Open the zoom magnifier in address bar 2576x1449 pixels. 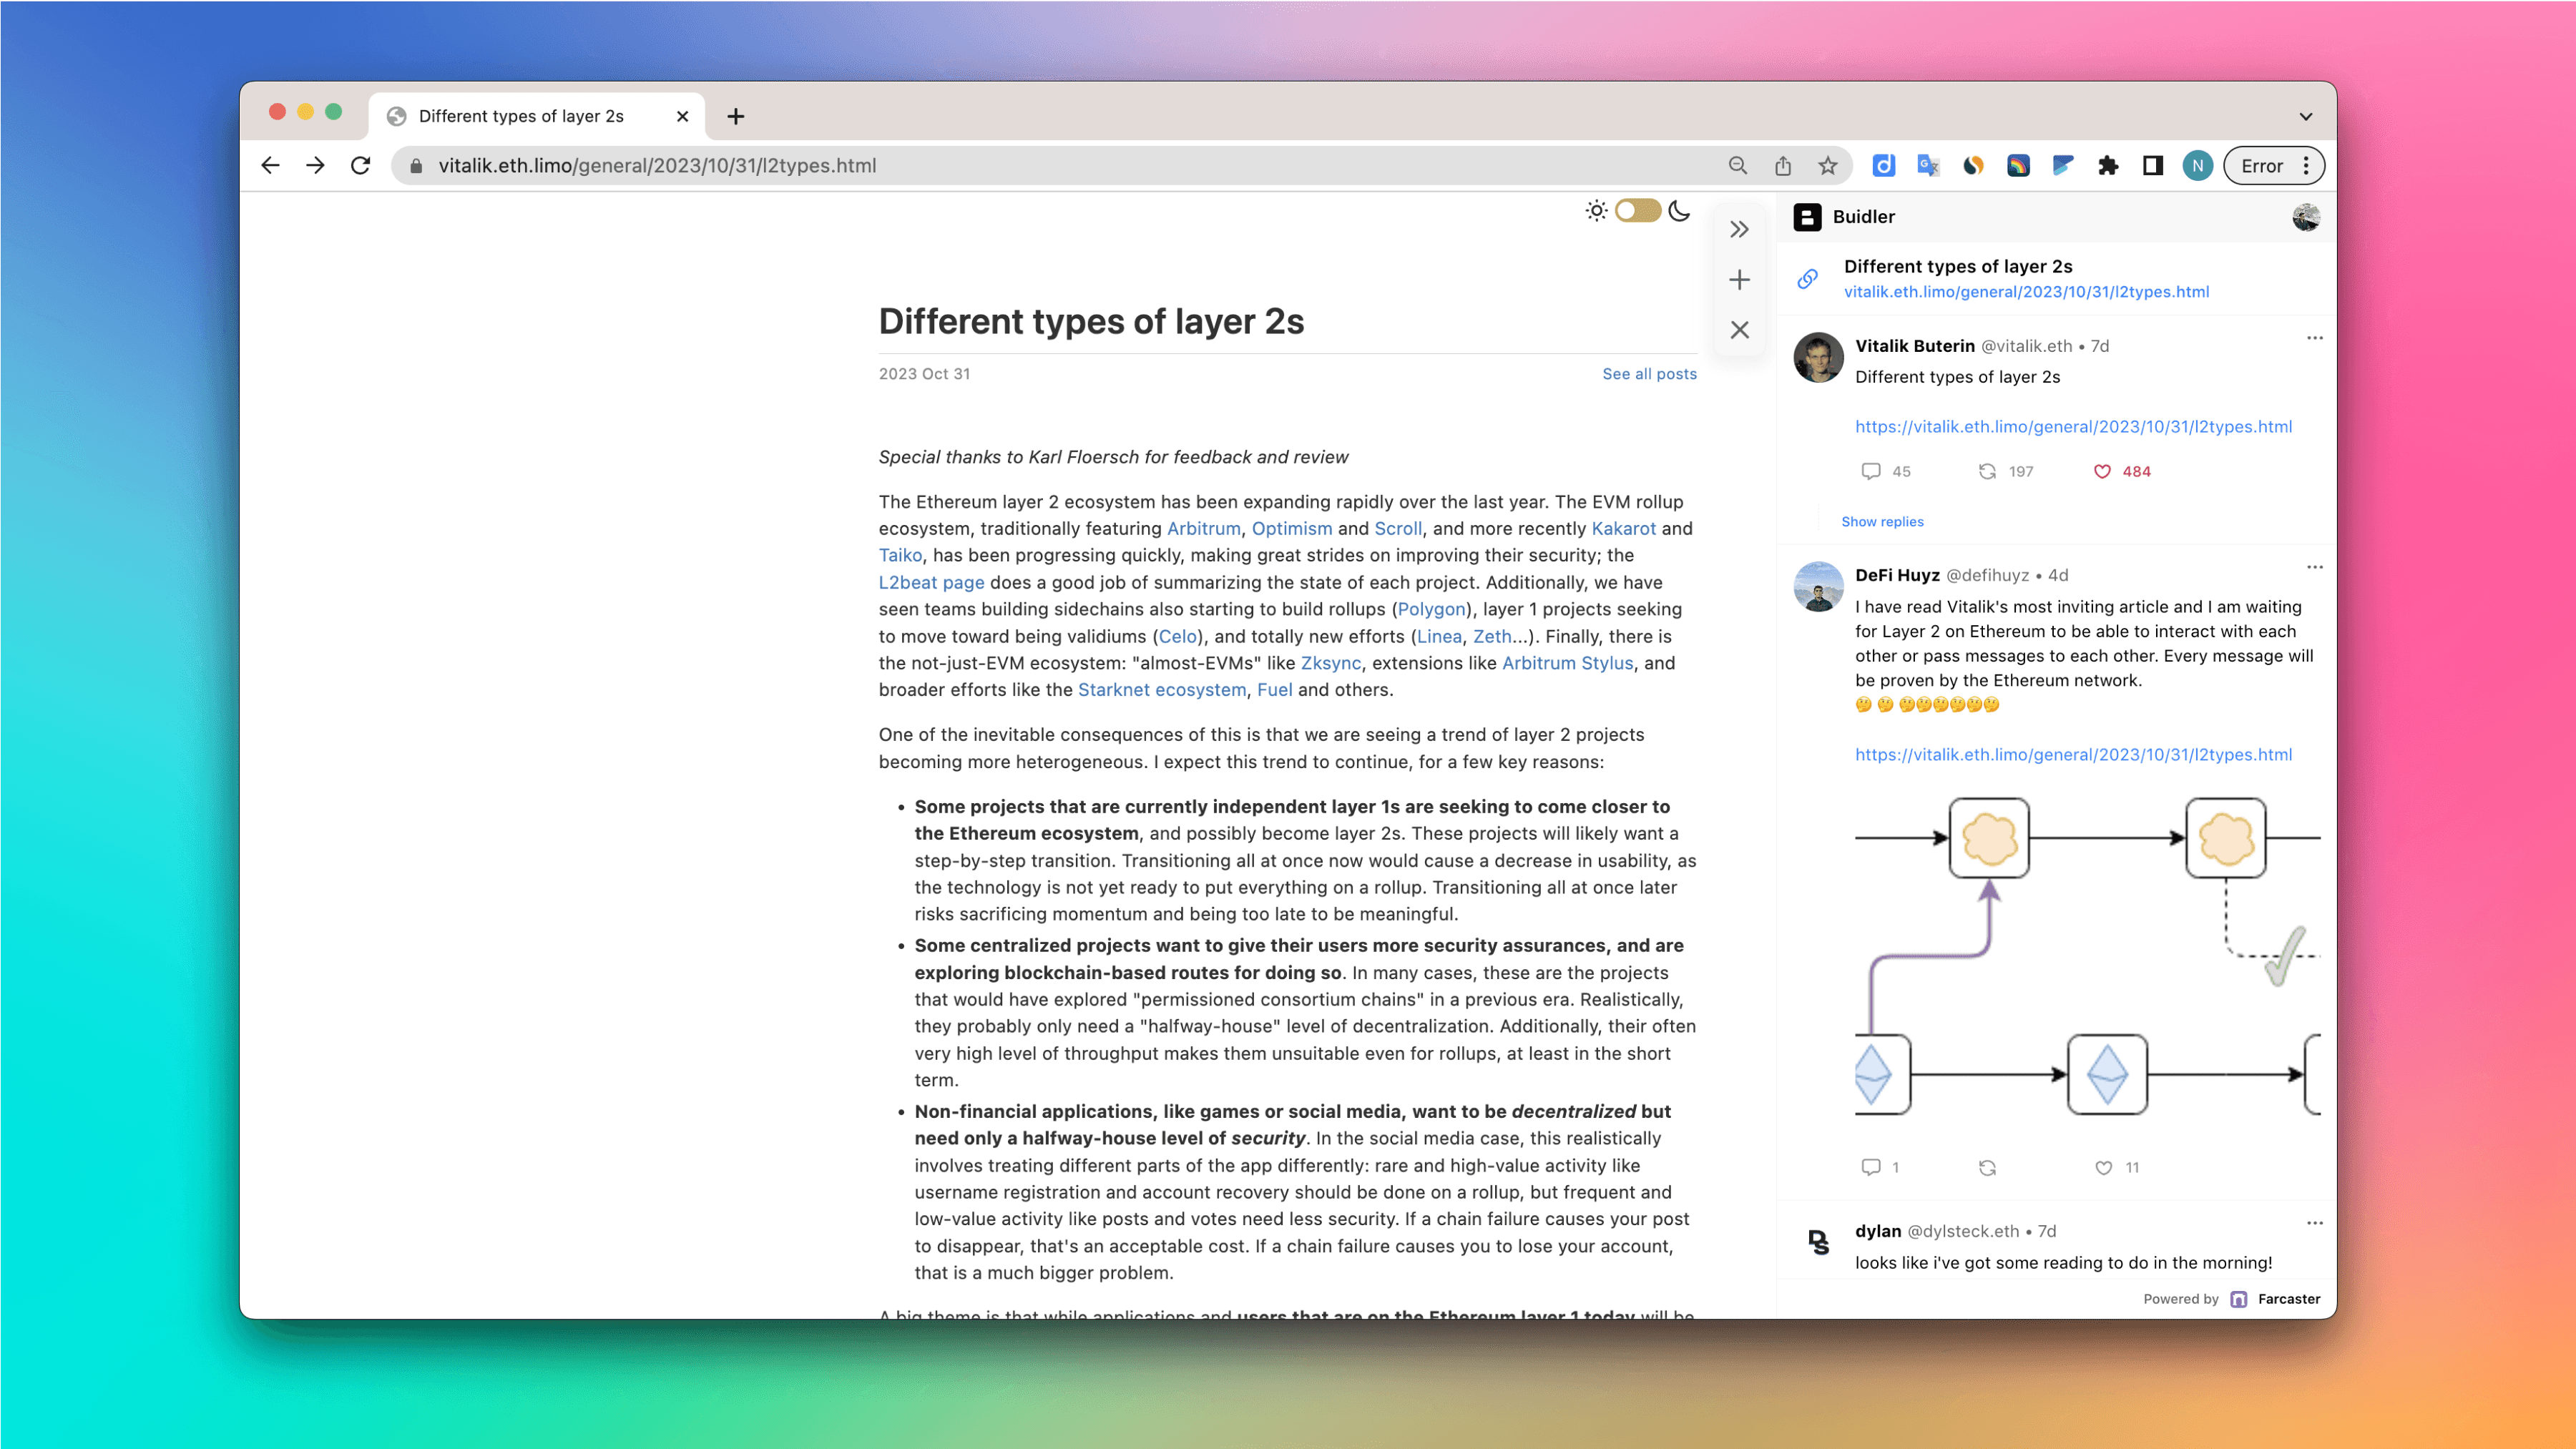(x=1738, y=166)
